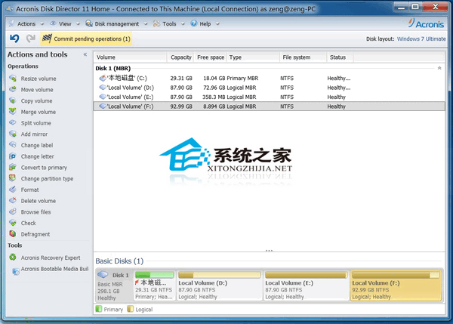Choose the Add mirror icon
The width and height of the screenshot is (453, 324).
[13, 134]
